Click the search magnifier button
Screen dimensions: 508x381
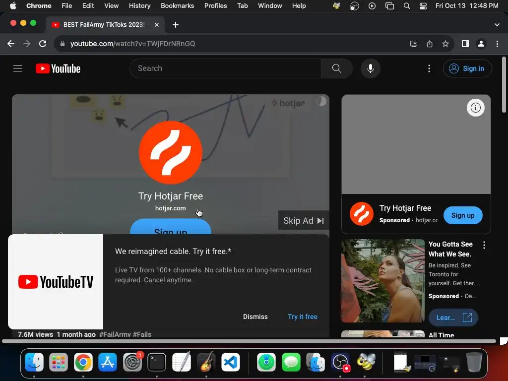tap(337, 68)
